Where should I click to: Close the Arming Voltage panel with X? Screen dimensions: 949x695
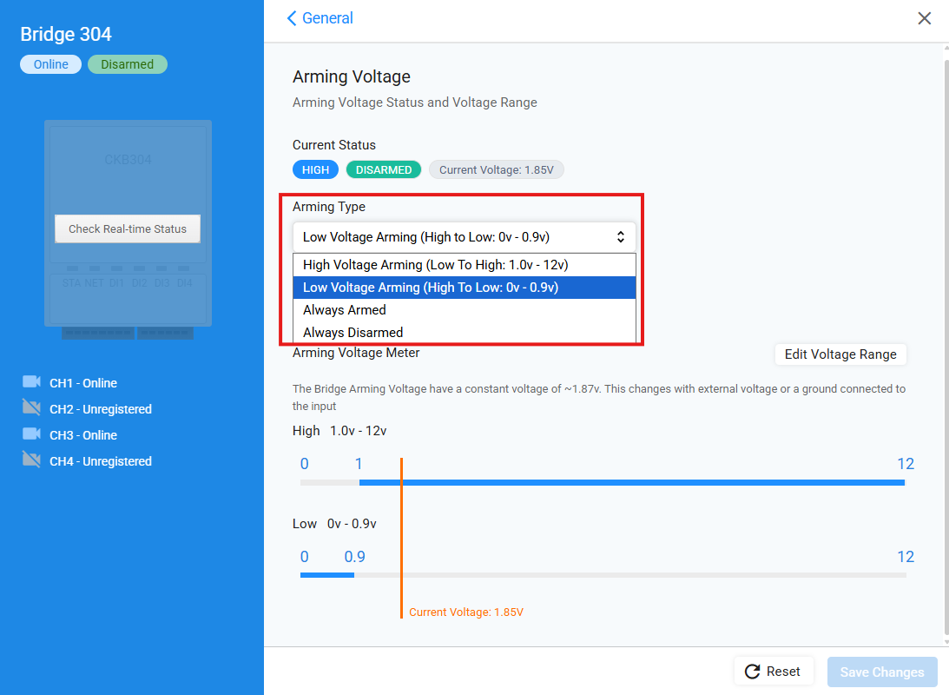[x=925, y=18]
